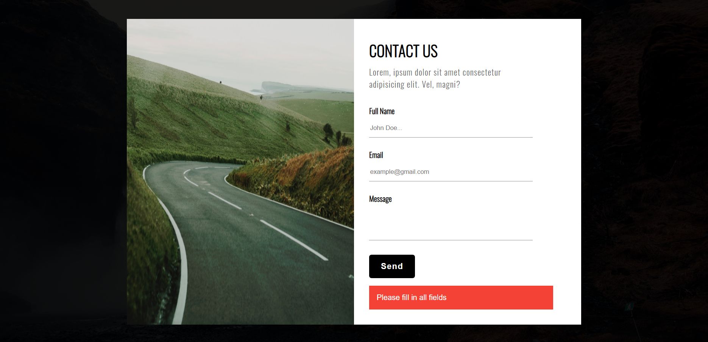Click the Full Name label
The width and height of the screenshot is (708, 342).
click(382, 111)
